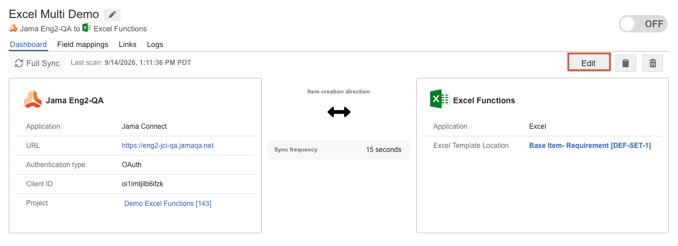
Task: Open the Demo Excel Functions [143] project link
Action: pyautogui.click(x=168, y=203)
